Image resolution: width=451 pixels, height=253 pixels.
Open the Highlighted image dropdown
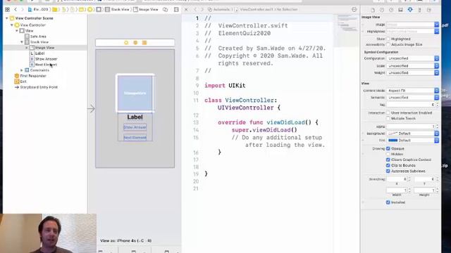tap(437, 31)
